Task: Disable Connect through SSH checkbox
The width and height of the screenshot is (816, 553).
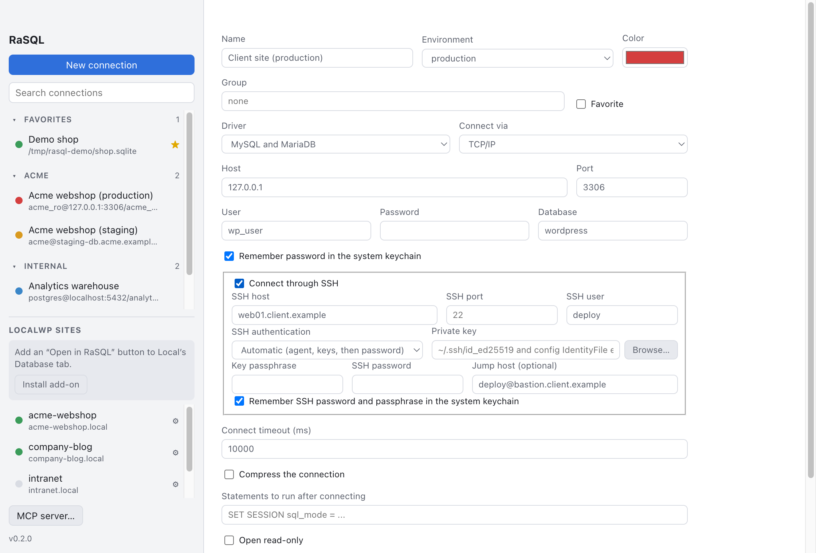Action: (239, 283)
